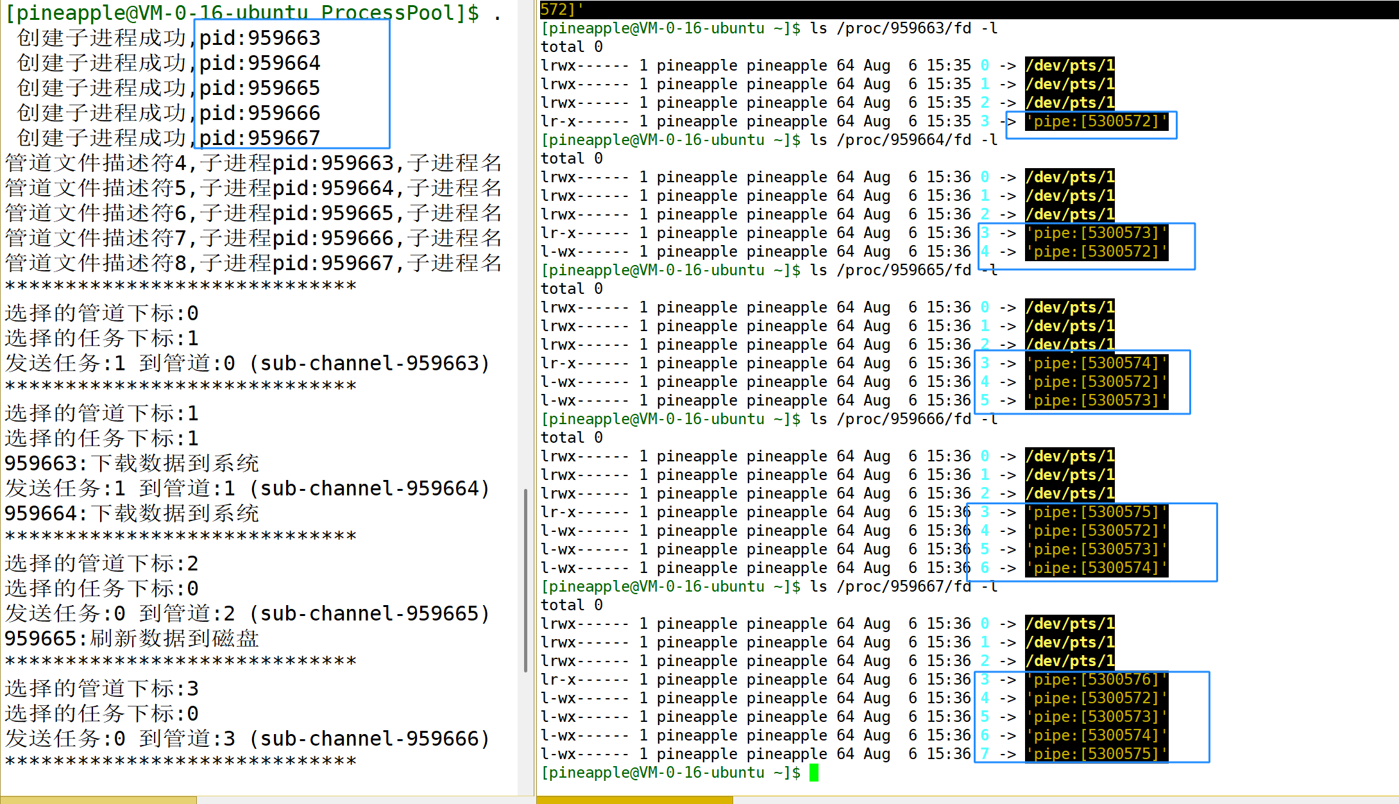
Task: Click the command "ls /proc/959665/fd -l"
Action: pyautogui.click(x=904, y=270)
